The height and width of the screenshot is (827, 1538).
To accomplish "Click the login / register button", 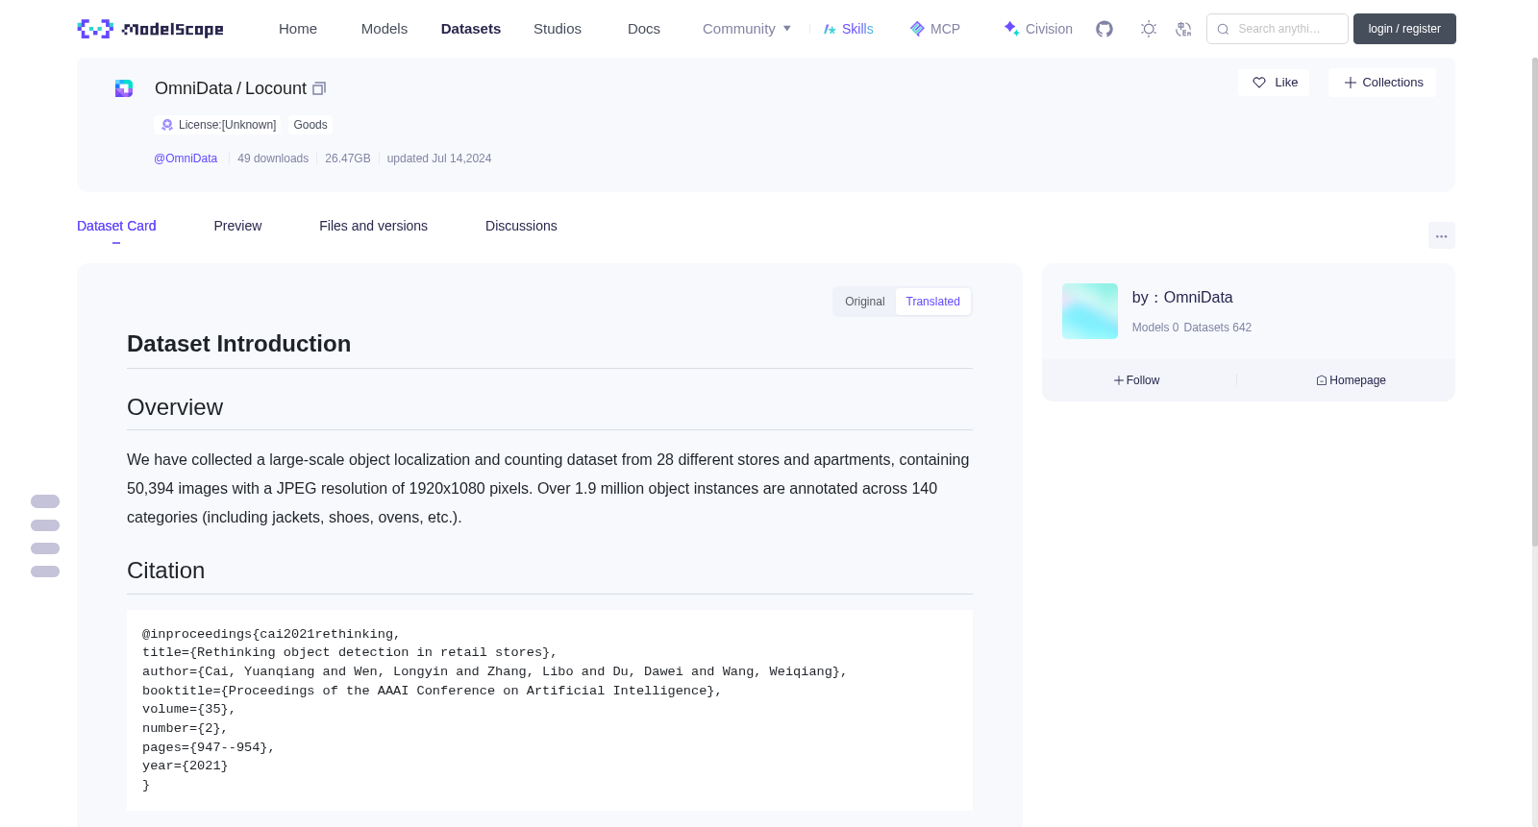I will coord(1404,29).
